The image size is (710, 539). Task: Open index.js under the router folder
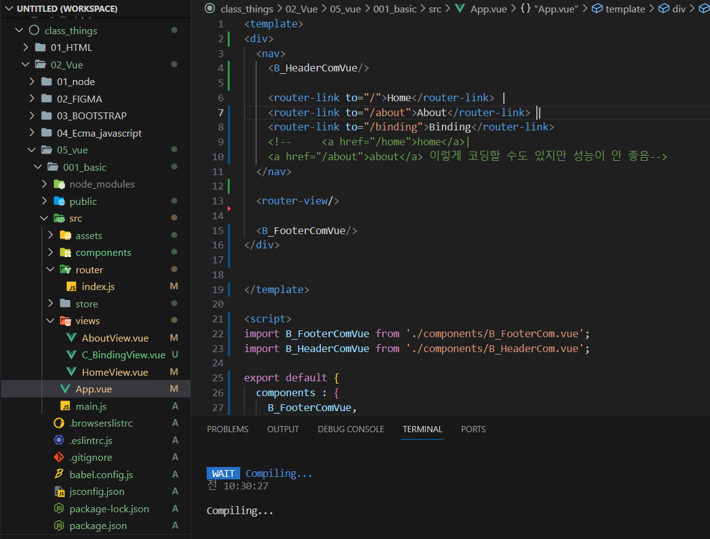[x=98, y=287]
